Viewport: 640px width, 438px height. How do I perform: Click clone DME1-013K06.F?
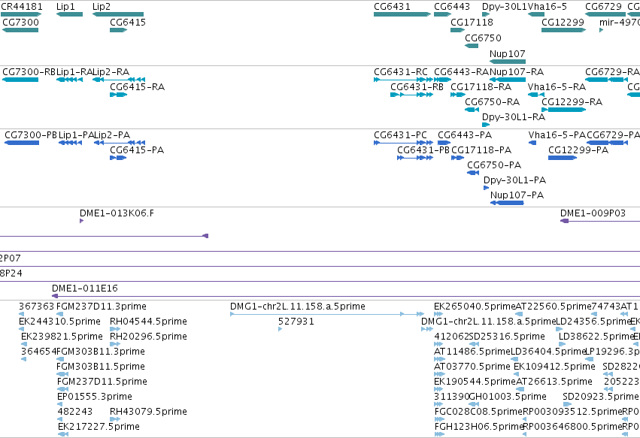(x=117, y=213)
